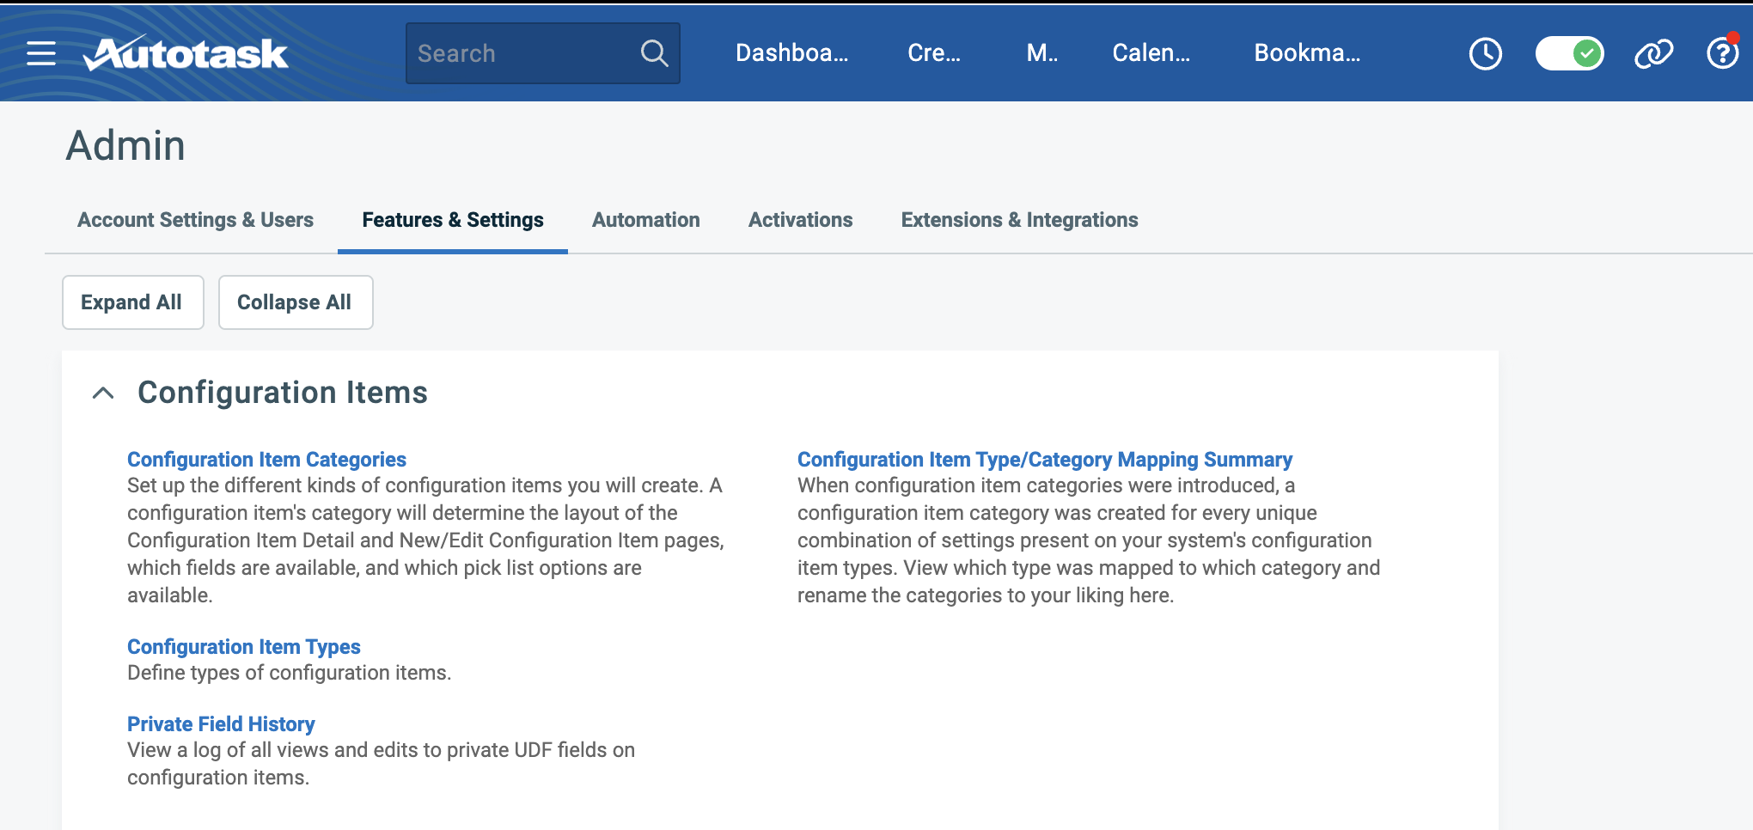Viewport: 1753px width, 830px height.
Task: Open the chain link icon
Action: pos(1653,53)
